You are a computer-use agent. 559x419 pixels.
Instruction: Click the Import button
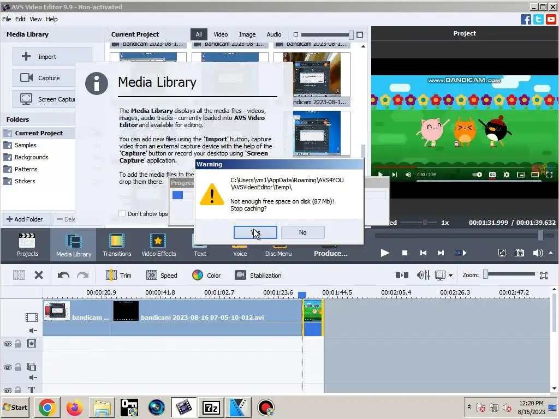(x=52, y=57)
